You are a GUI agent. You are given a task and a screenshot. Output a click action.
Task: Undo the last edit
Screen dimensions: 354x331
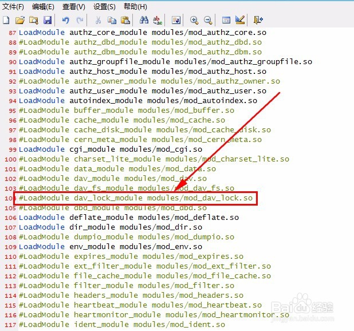click(x=66, y=20)
